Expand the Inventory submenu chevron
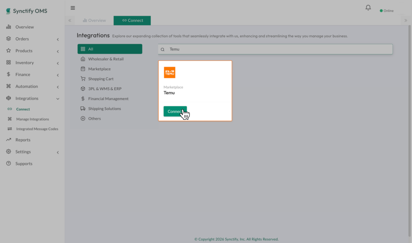Viewport: 412px width, 243px height. [58, 63]
